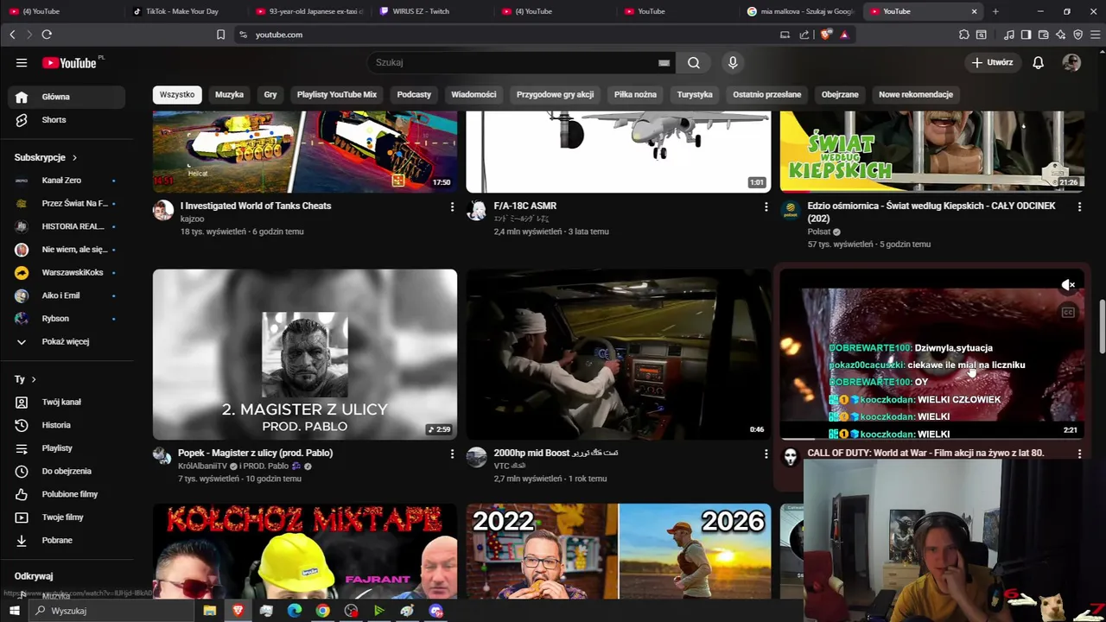
Task: Switch to the mia malkova Google search tab
Action: tap(799, 11)
